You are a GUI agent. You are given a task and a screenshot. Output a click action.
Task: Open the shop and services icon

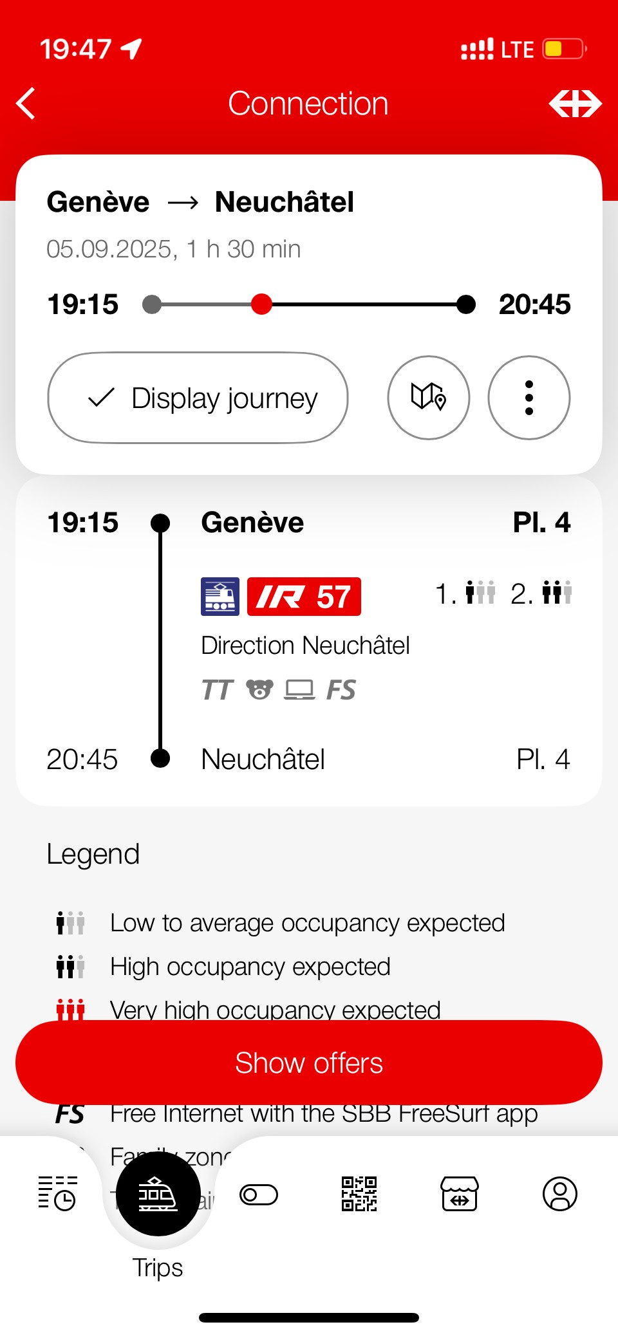[x=459, y=1194]
